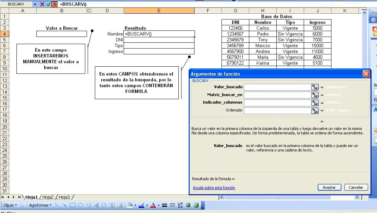Insert a text box from Drawing toolbar
Viewport: 377px width, 213px height.
[x=88, y=205]
